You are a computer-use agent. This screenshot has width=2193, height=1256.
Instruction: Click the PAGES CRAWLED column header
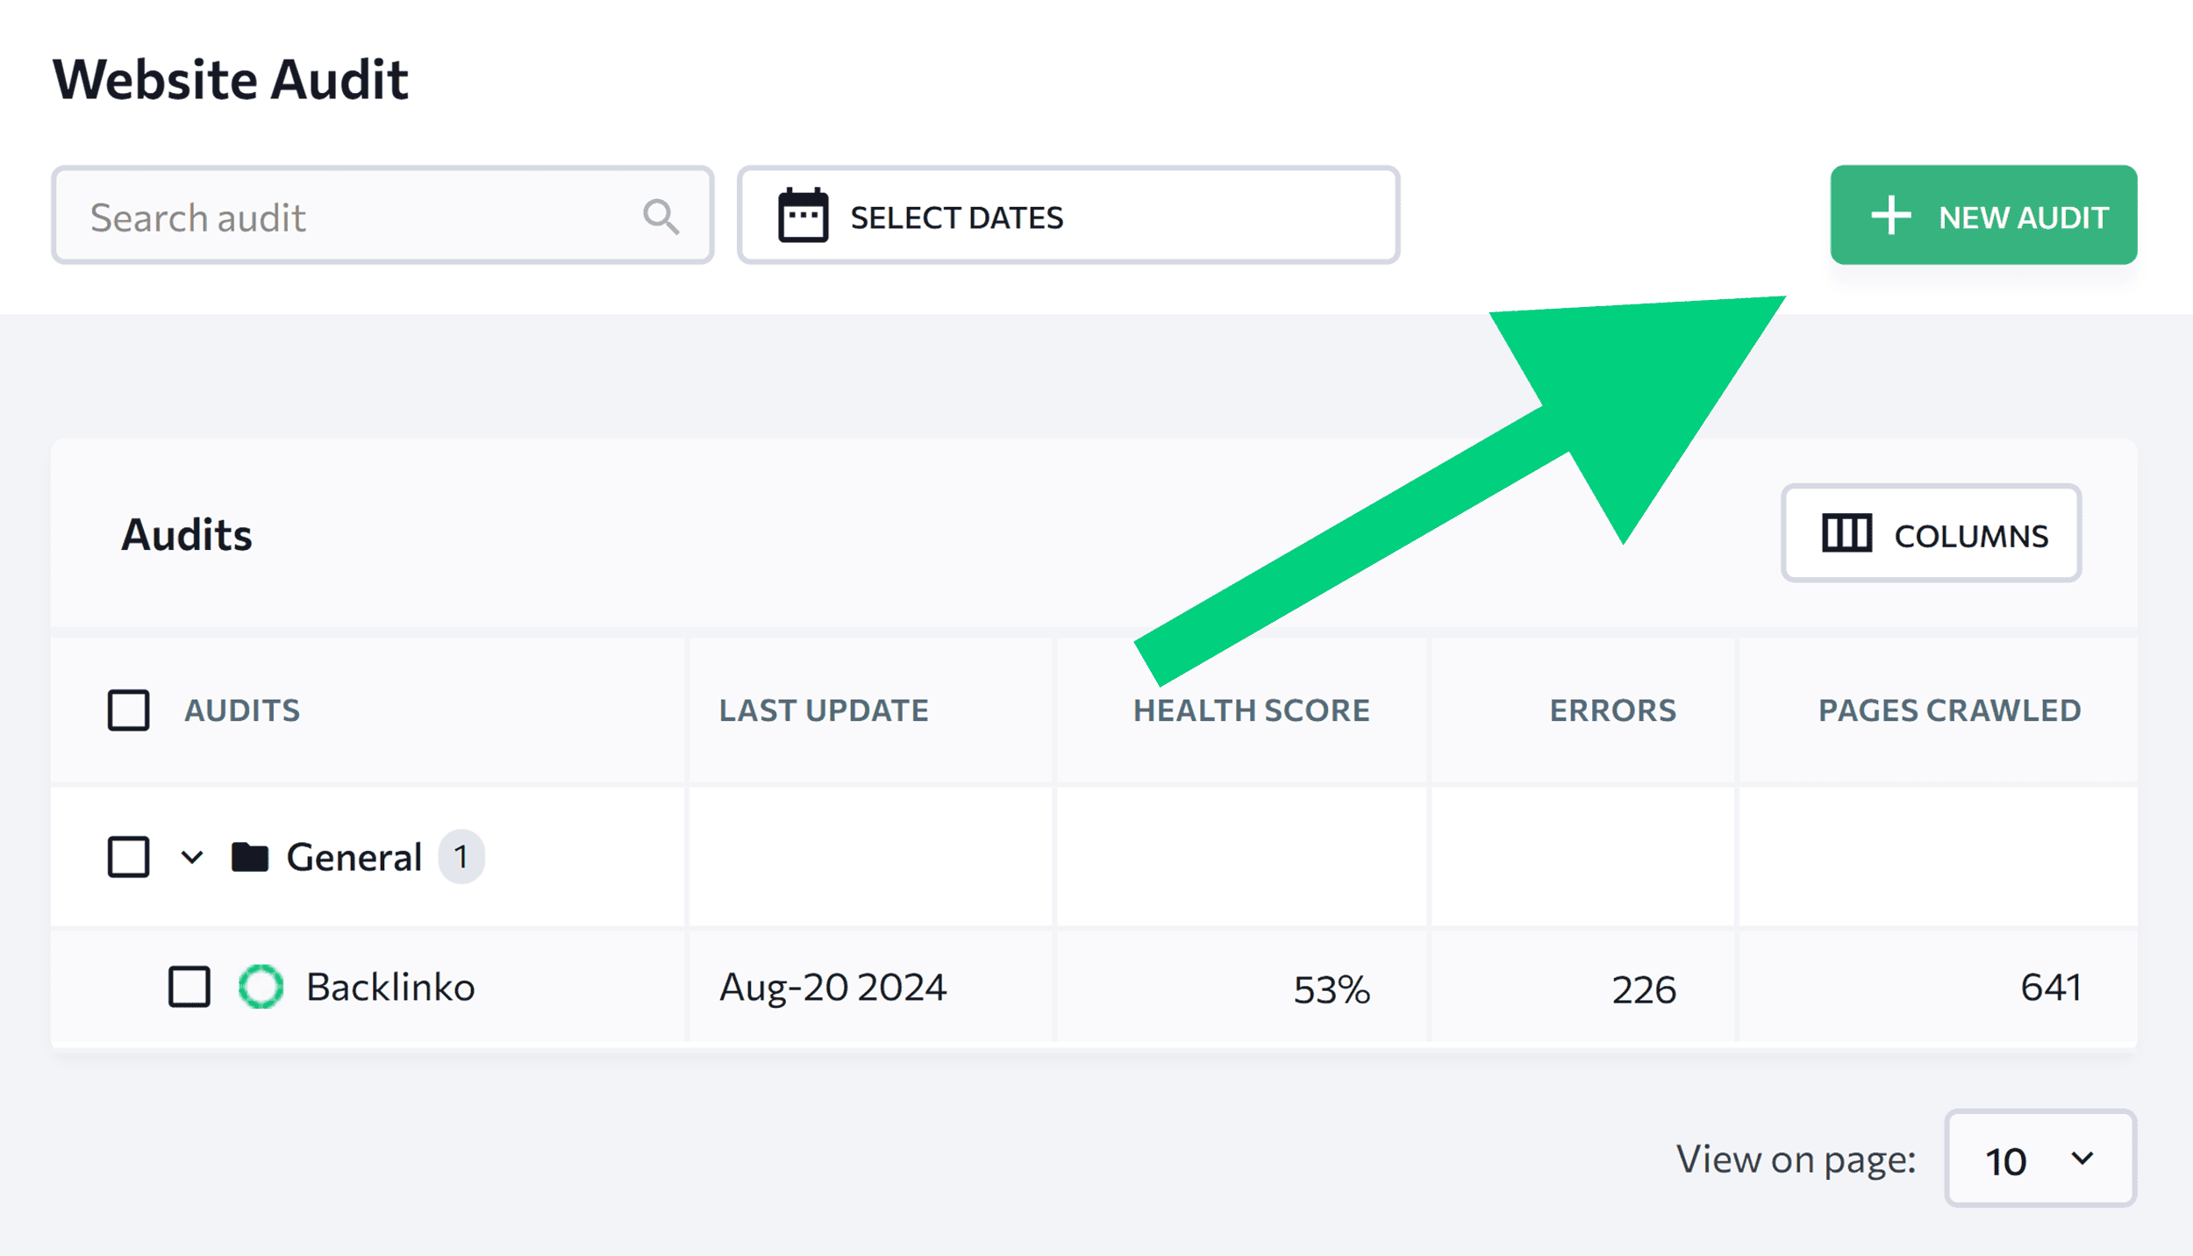tap(1949, 708)
